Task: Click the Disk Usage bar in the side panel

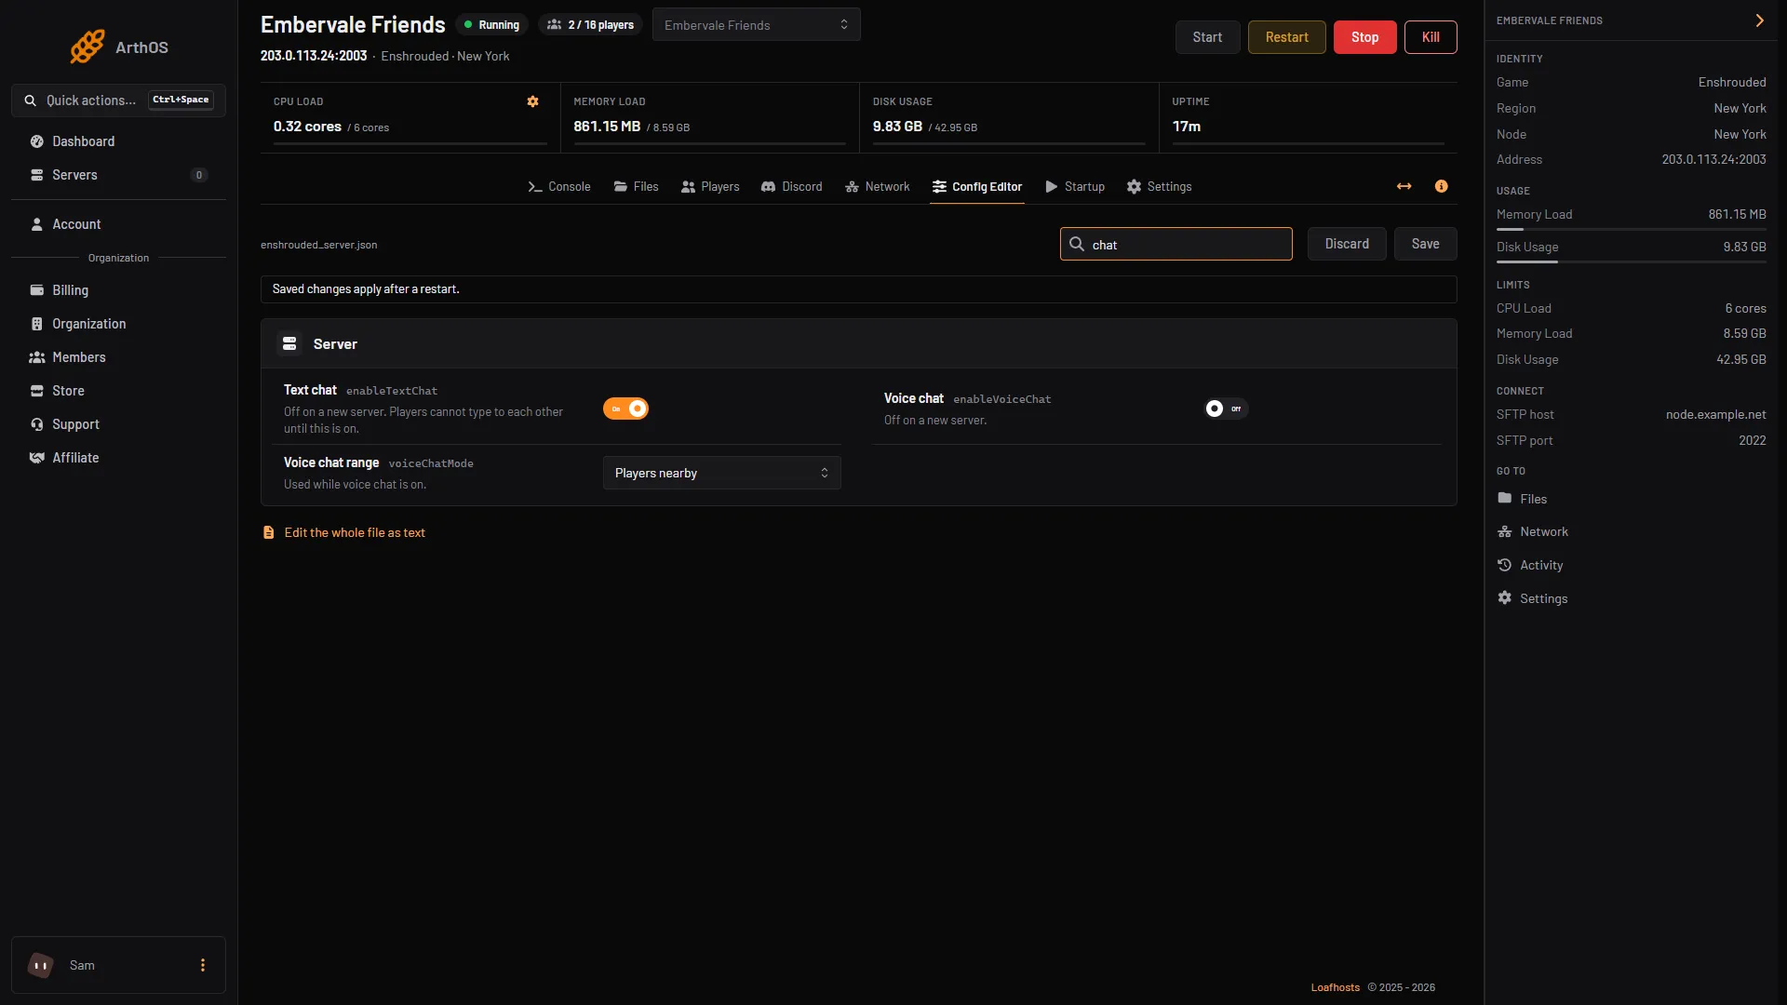Action: pyautogui.click(x=1631, y=261)
